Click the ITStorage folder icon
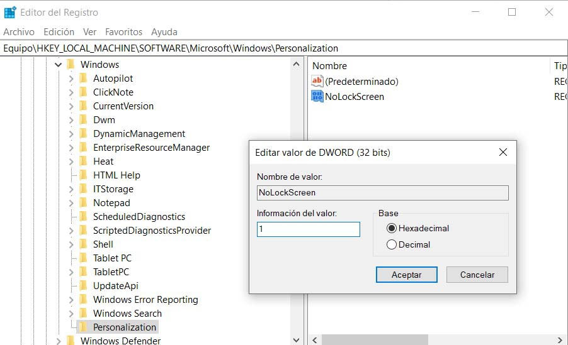This screenshot has height=345, width=568. [83, 189]
